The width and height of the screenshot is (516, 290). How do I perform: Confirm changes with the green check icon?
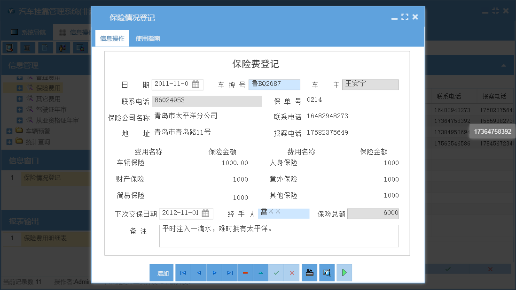point(276,273)
